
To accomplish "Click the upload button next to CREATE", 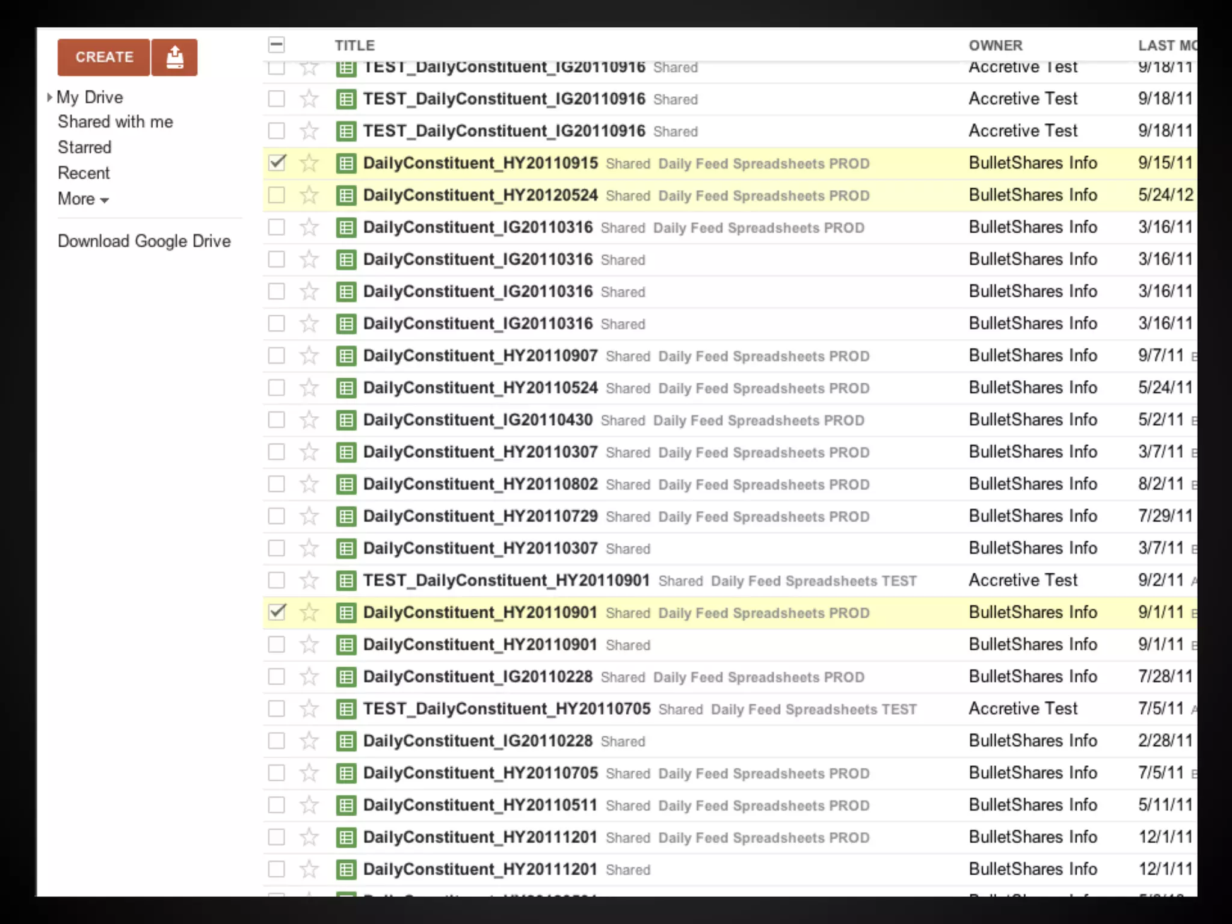I will 174,58.
